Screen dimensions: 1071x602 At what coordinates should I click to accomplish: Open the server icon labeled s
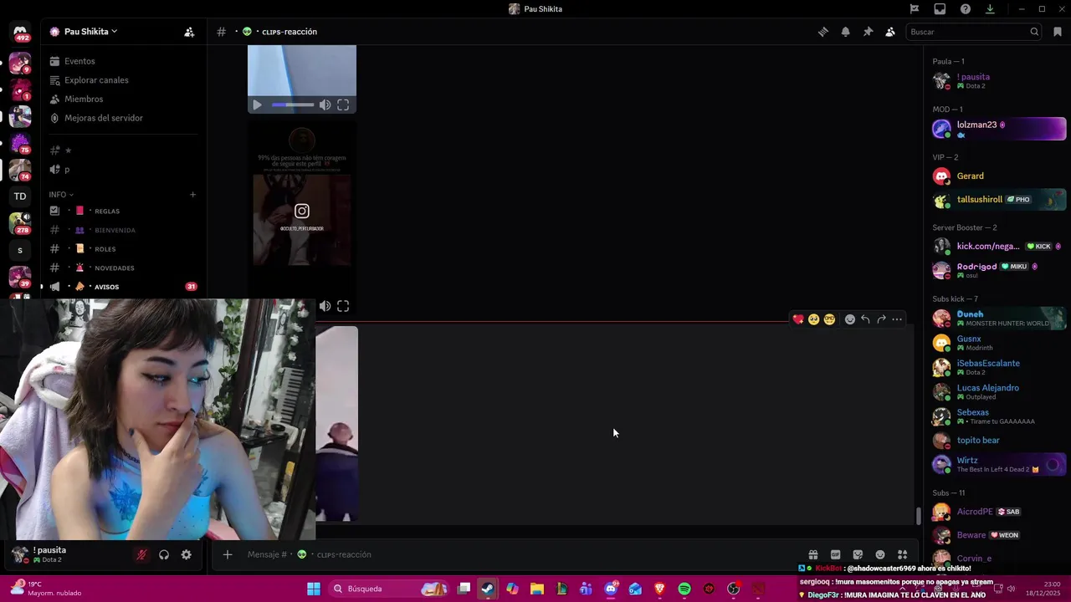[20, 250]
